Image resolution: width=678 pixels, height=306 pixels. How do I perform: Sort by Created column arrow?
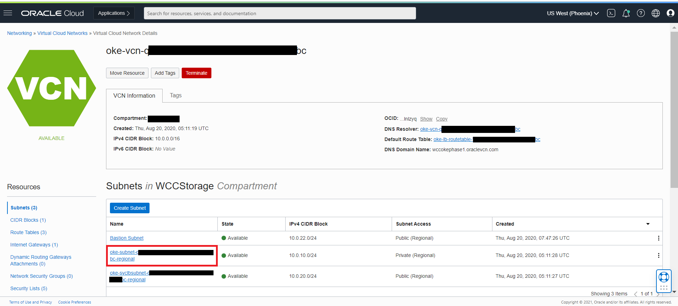[648, 224]
